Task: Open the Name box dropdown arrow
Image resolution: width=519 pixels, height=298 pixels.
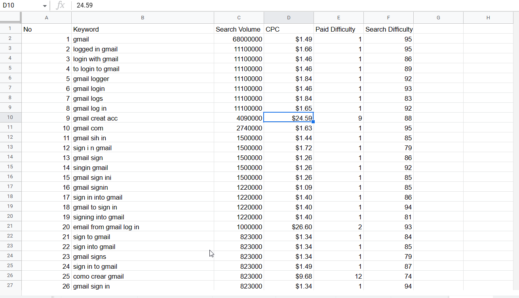Action: pos(45,6)
